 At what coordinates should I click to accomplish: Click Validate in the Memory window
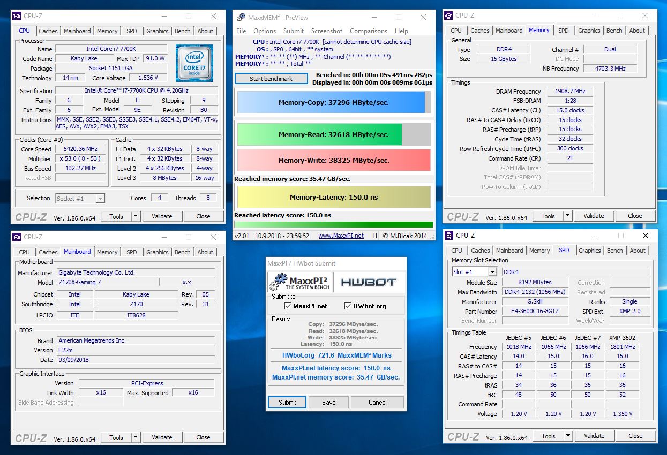click(x=594, y=216)
